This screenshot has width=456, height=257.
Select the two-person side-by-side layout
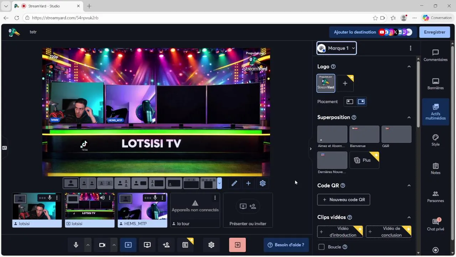tap(88, 183)
